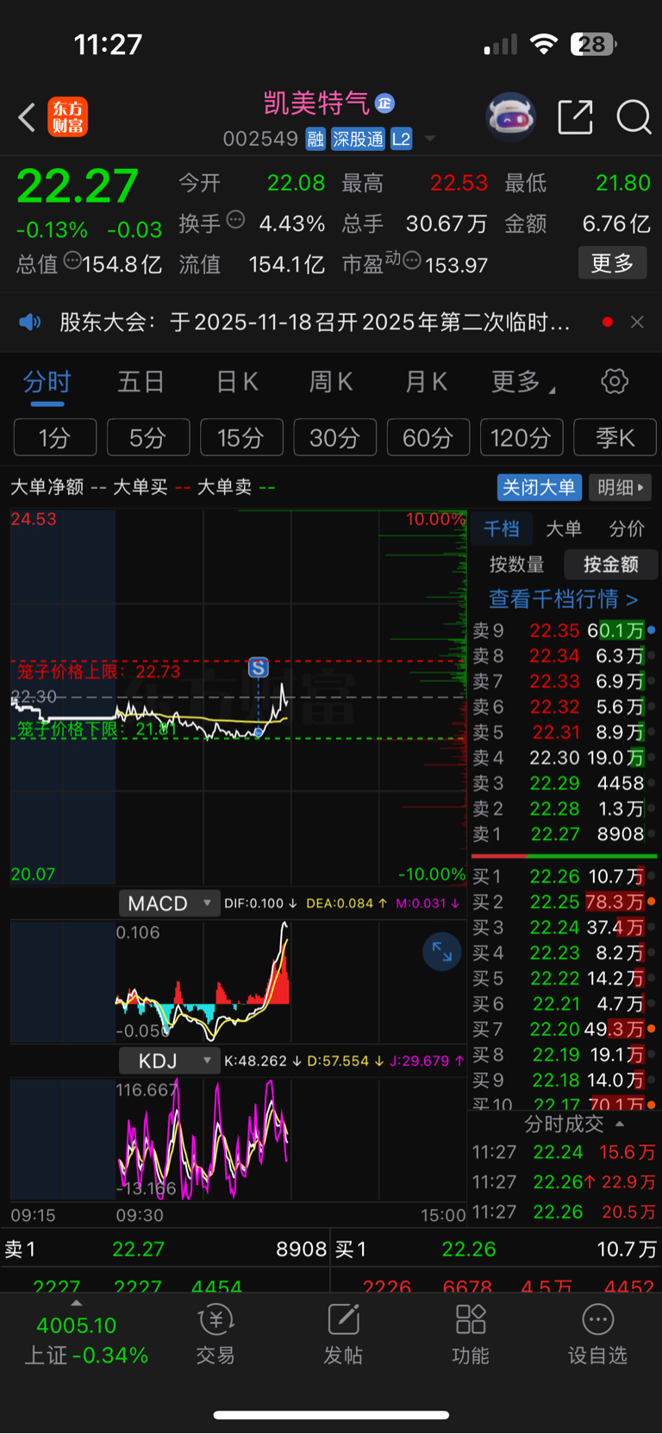The width and height of the screenshot is (662, 1434).
Task: Tap the 卖9 22.35 order row
Action: pos(565,630)
